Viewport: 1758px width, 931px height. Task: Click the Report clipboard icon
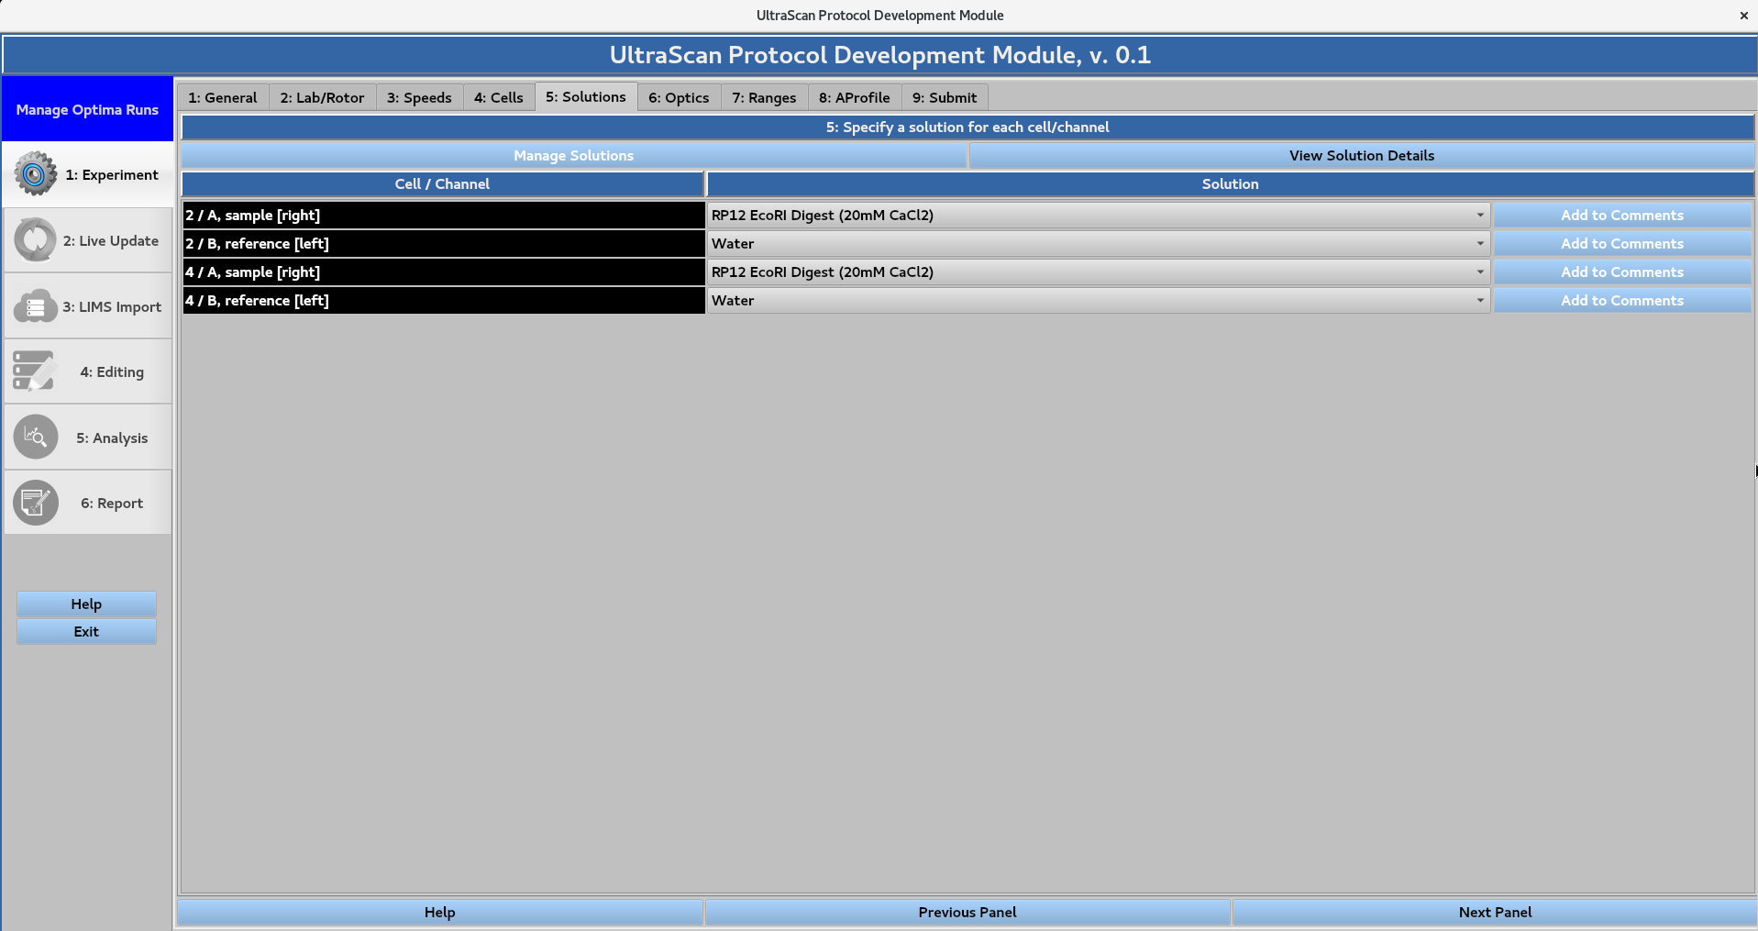click(35, 503)
